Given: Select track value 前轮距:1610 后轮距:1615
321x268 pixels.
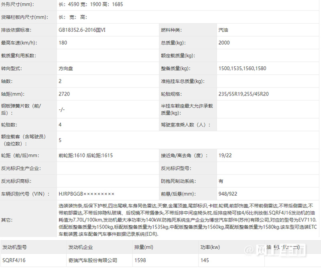Looking at the screenshot, I should [x=85, y=155].
